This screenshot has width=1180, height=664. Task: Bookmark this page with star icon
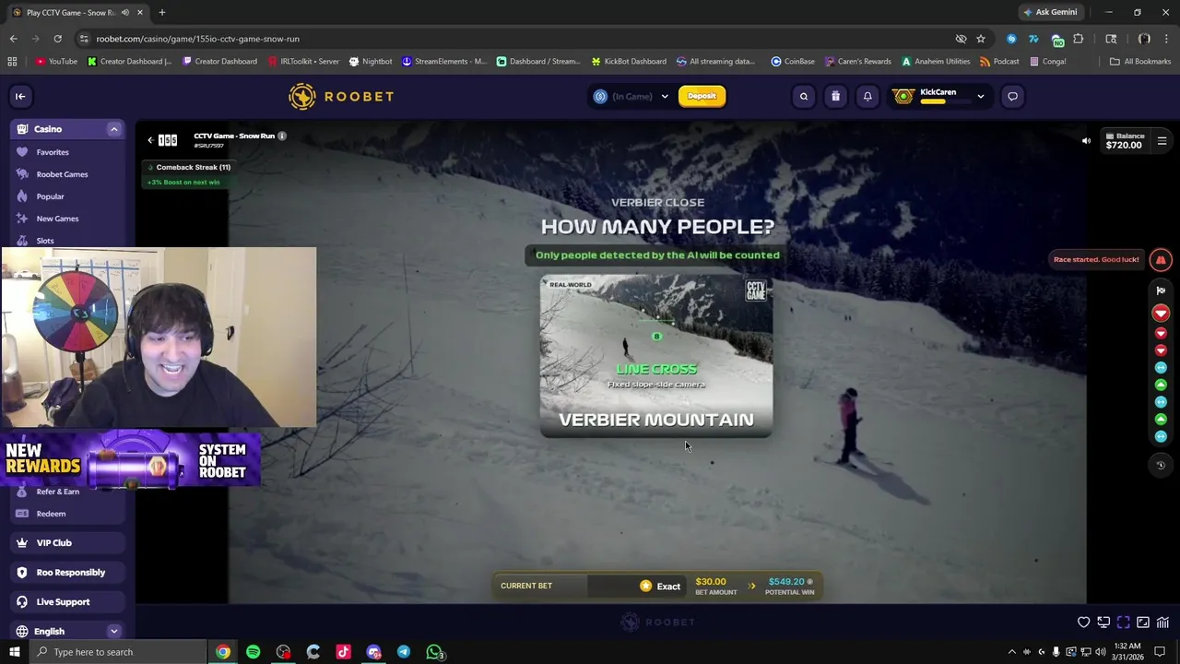(x=981, y=39)
